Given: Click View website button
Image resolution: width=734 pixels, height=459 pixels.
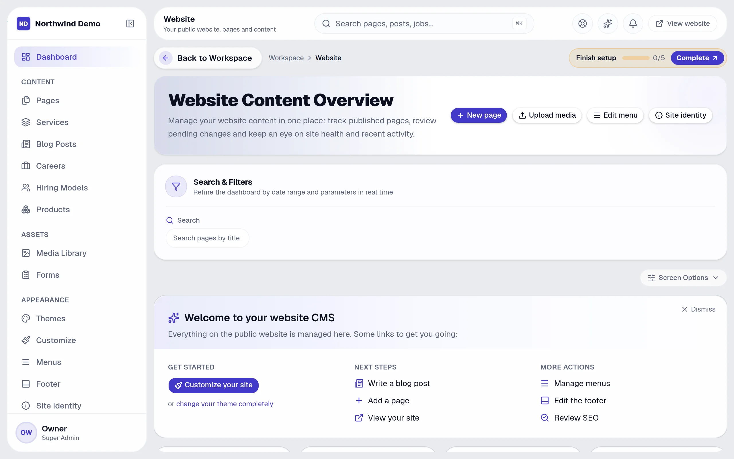Looking at the screenshot, I should 682,24.
